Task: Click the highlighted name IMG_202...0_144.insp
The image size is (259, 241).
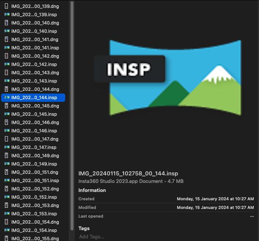Action: [34, 98]
